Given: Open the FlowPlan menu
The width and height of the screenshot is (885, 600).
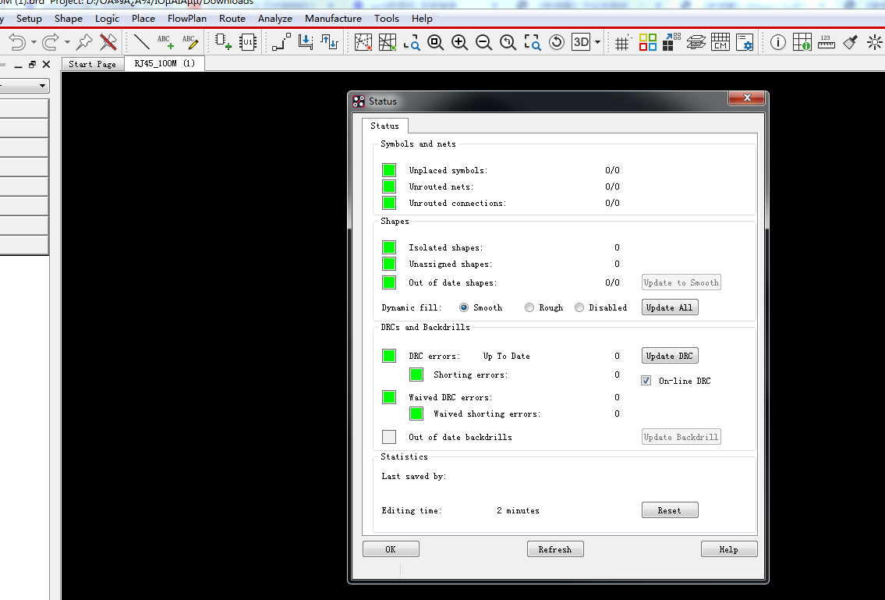Looking at the screenshot, I should (x=187, y=19).
